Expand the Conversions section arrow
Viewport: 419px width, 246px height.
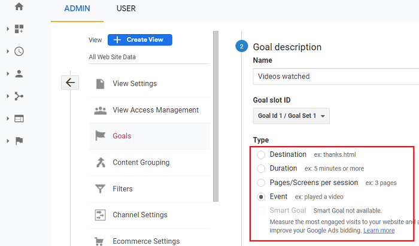coord(8,141)
